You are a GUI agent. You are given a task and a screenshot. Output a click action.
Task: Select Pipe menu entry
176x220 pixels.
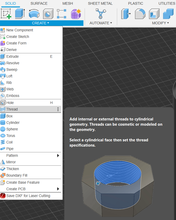(31, 149)
